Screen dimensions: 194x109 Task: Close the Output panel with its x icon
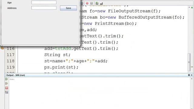tap(192, 75)
